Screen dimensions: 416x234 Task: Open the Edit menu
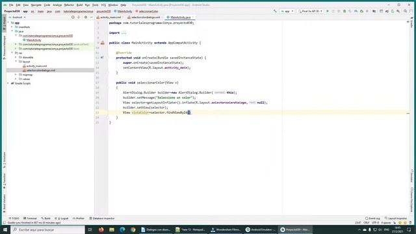point(18,5)
